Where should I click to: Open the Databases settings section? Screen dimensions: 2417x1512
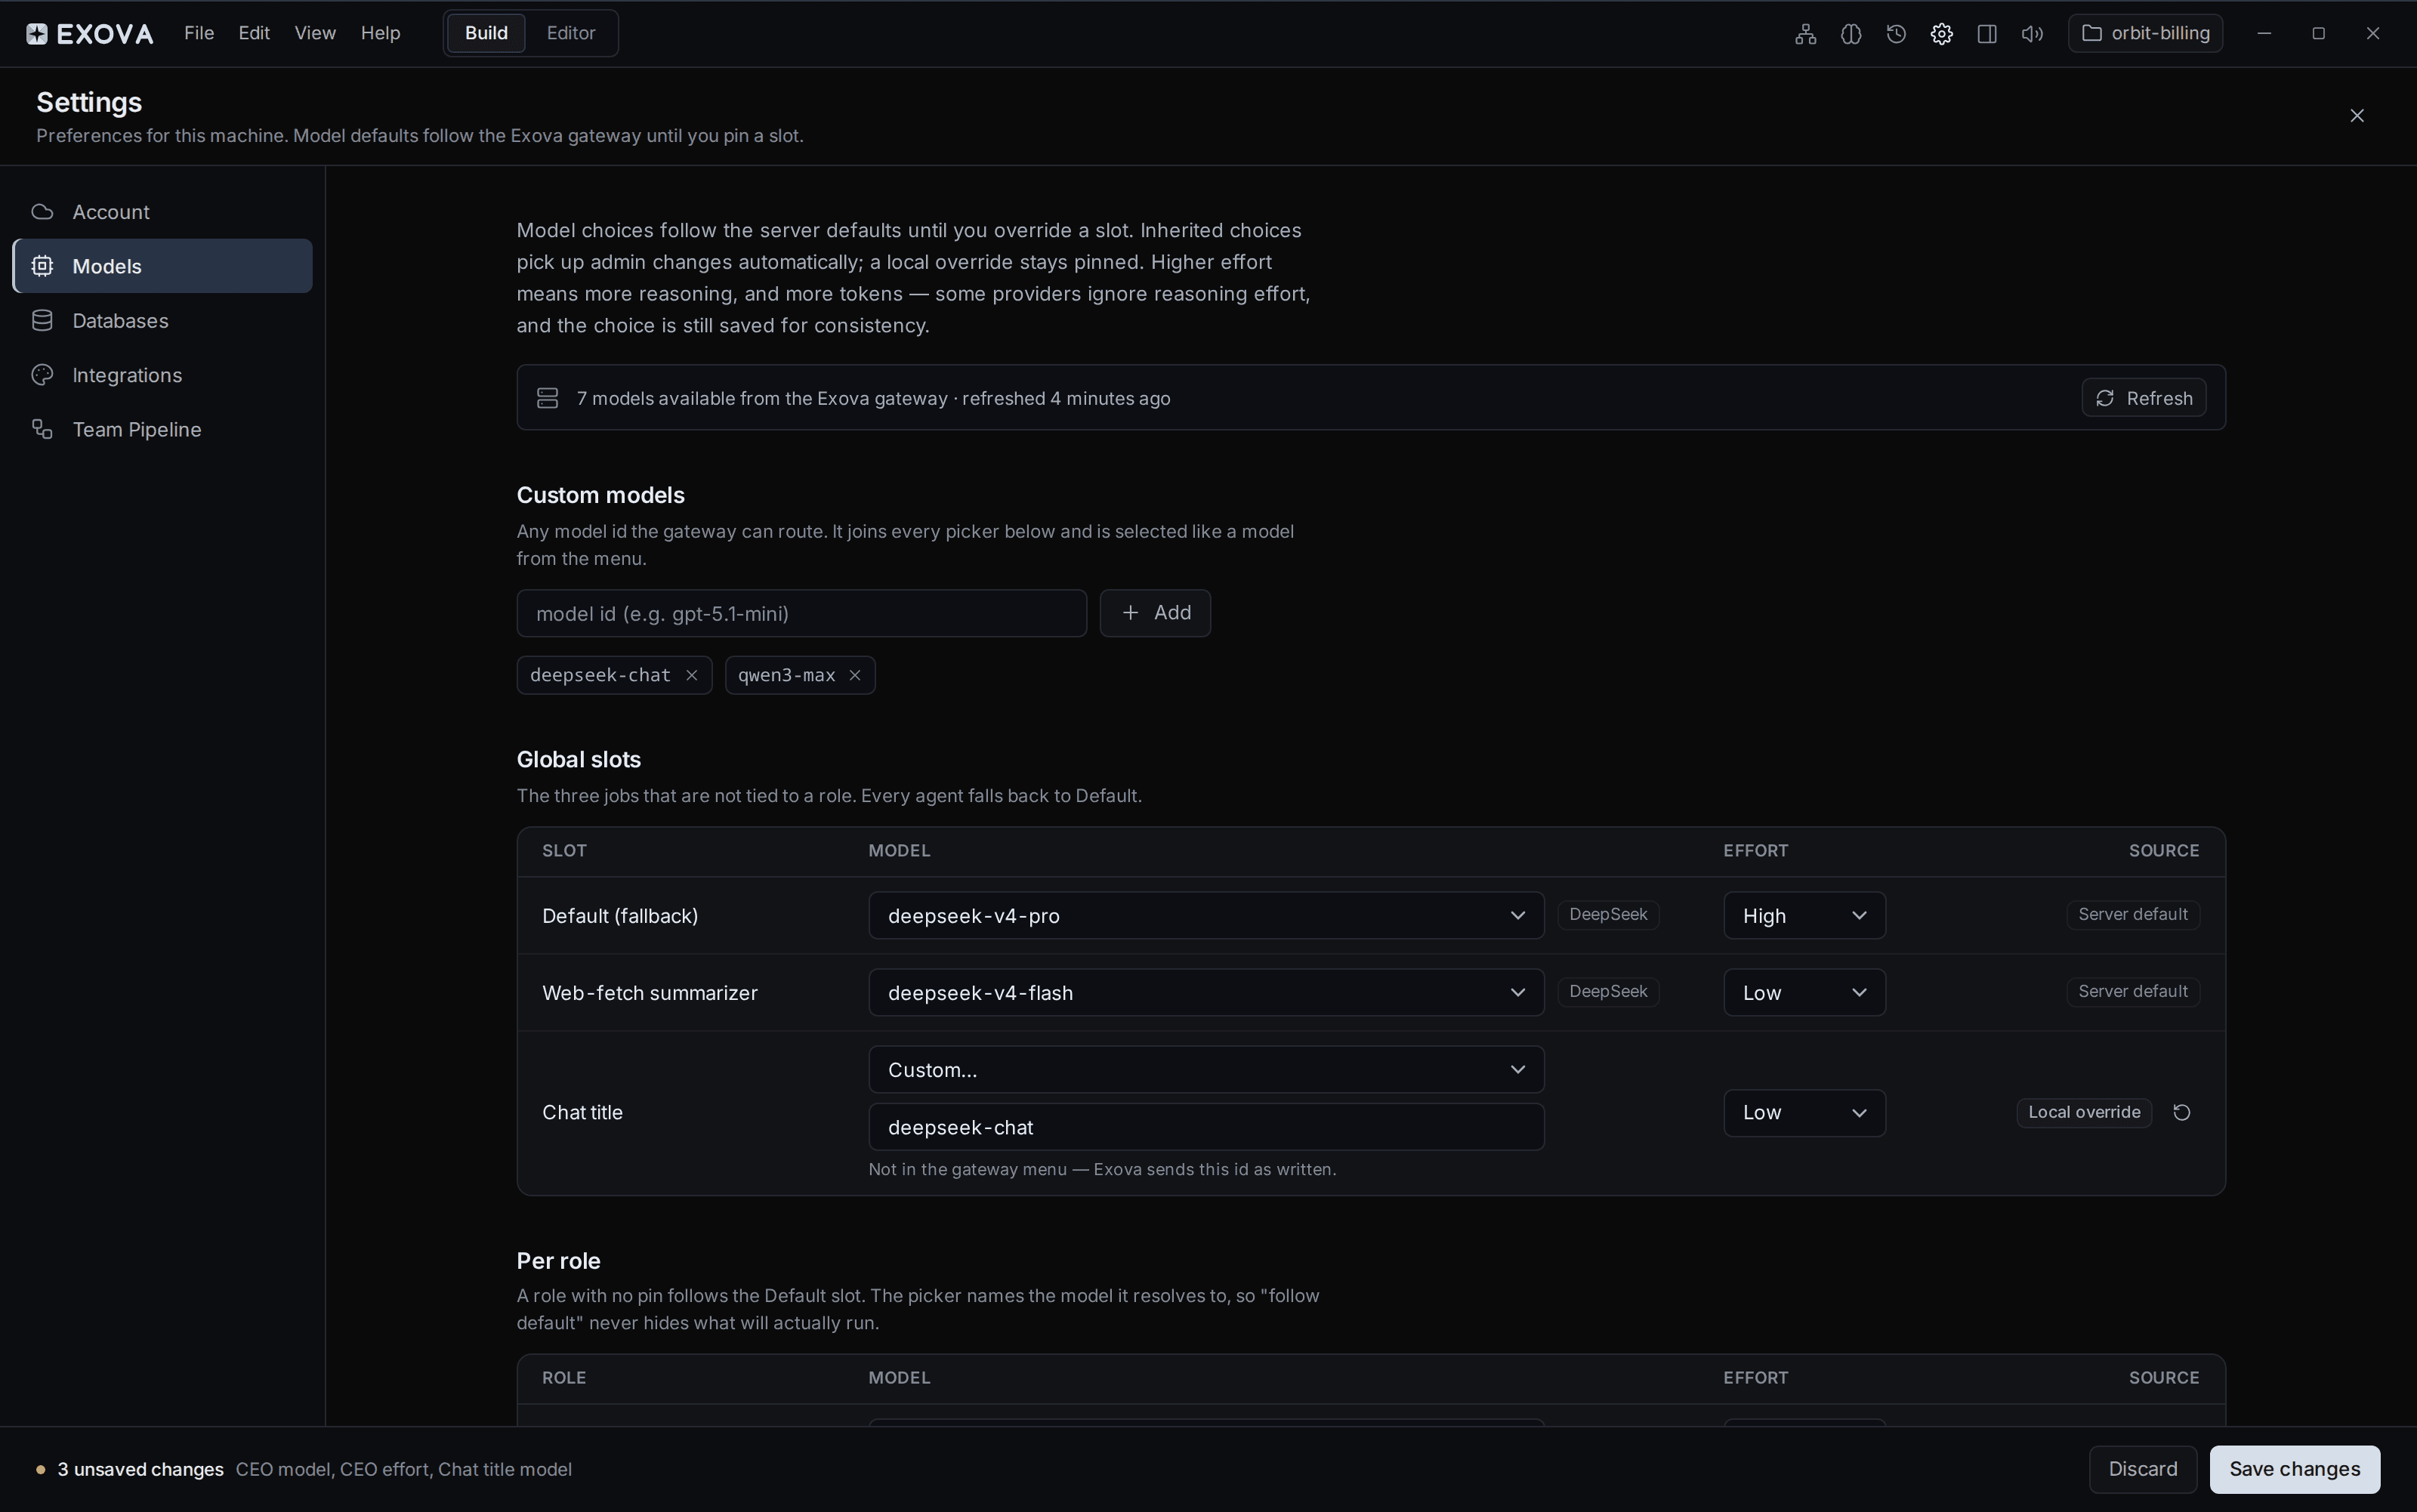[x=162, y=320]
